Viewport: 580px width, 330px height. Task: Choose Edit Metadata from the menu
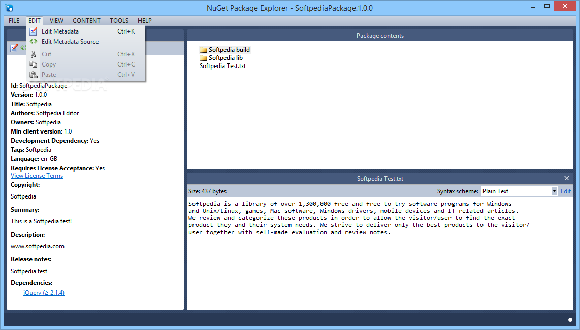point(86,31)
